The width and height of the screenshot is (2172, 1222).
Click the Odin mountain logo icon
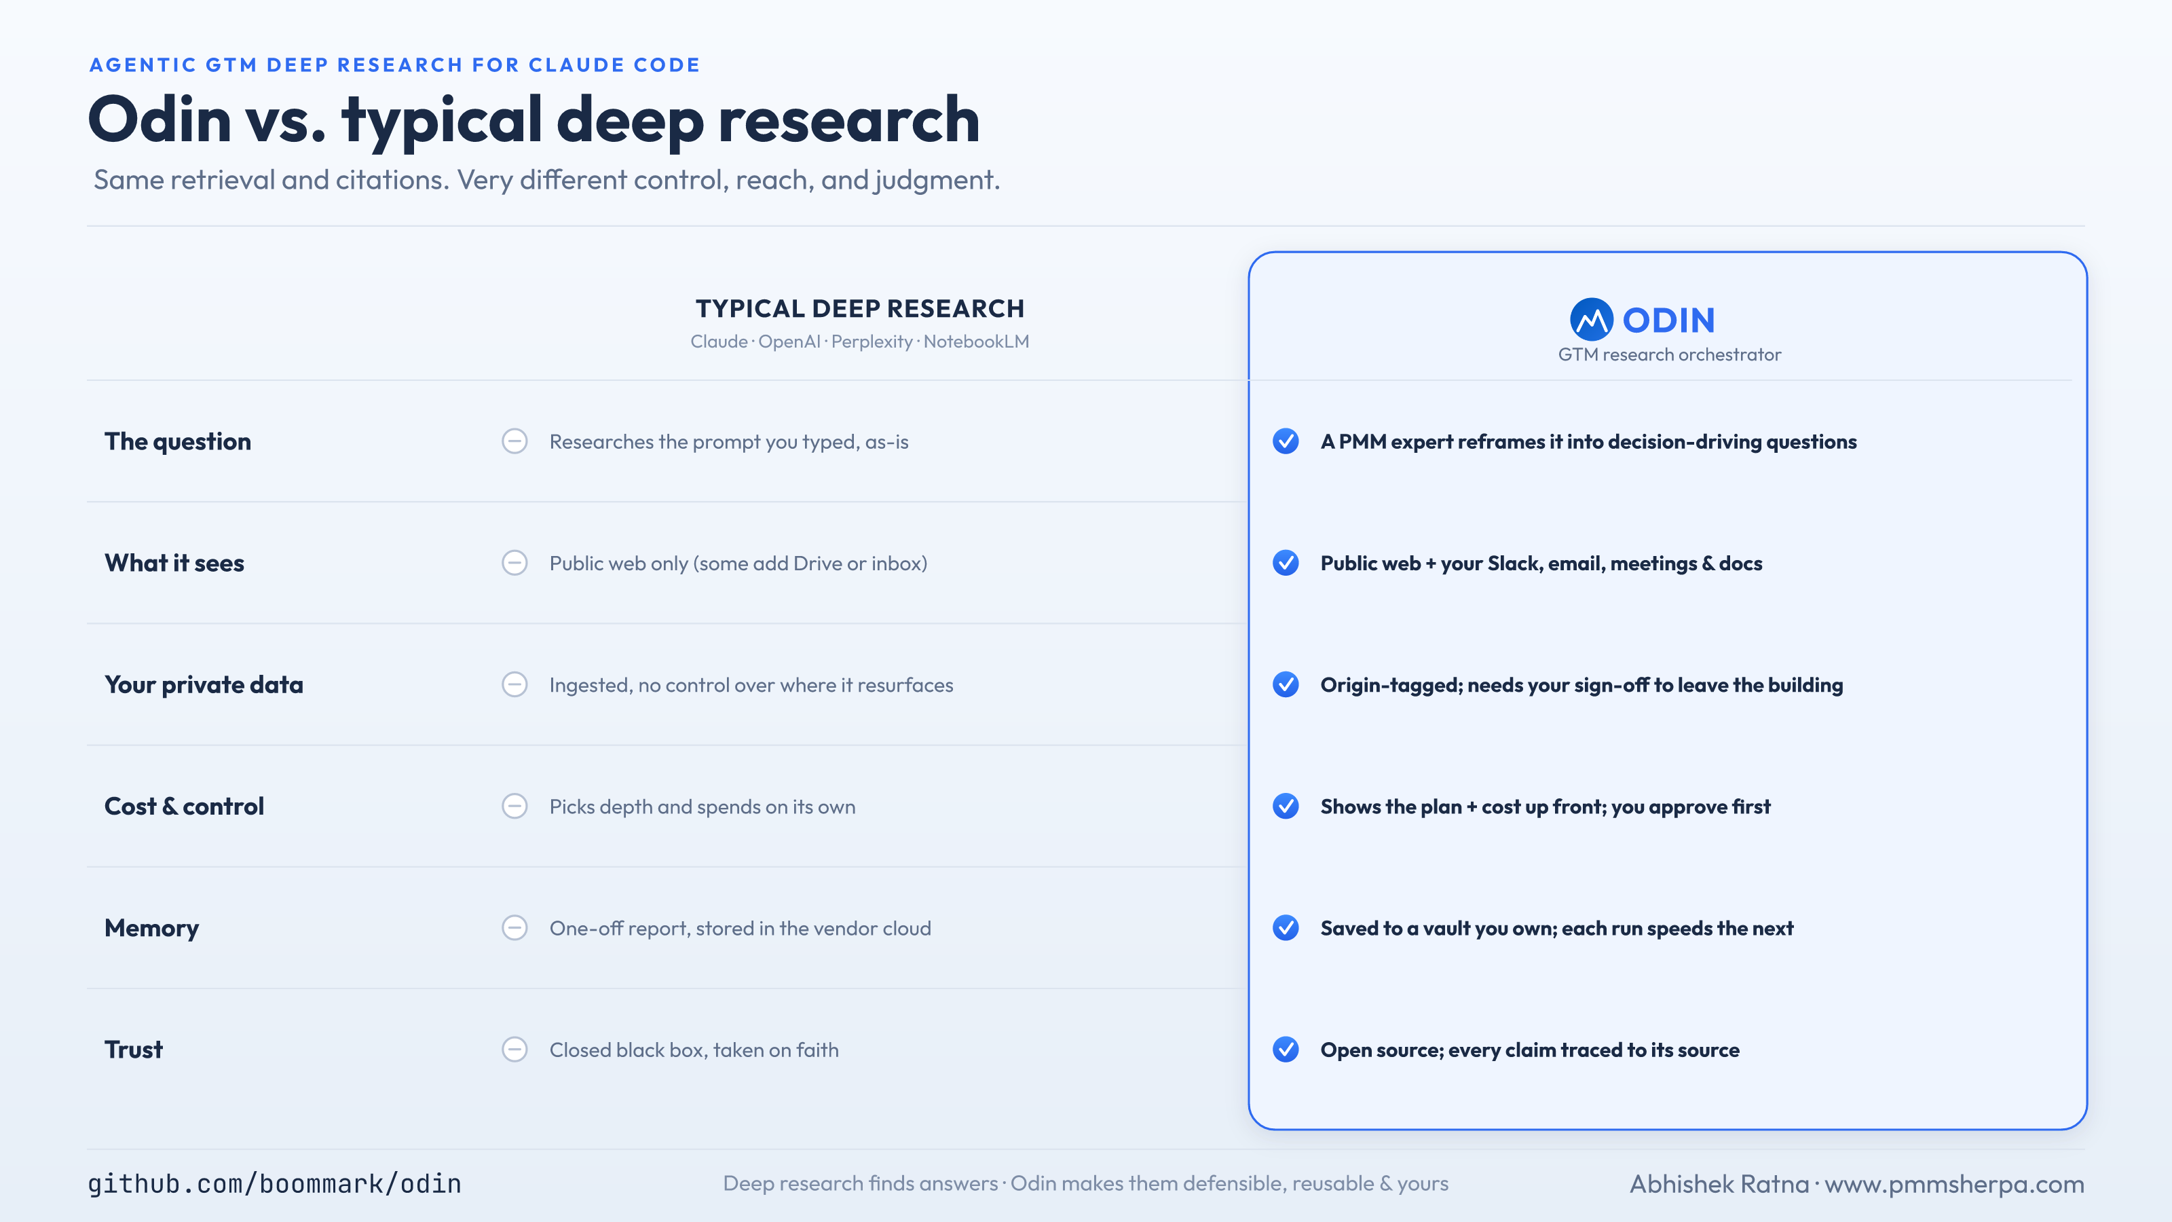[1591, 320]
